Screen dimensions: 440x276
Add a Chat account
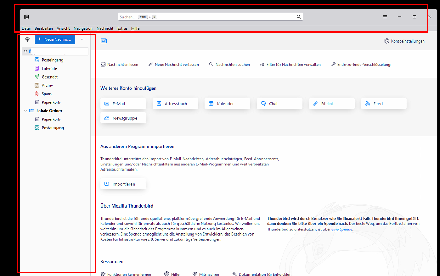[279, 104]
